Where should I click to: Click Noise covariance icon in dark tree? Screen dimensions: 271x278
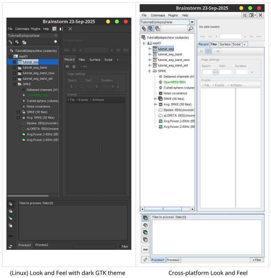(x=24, y=107)
